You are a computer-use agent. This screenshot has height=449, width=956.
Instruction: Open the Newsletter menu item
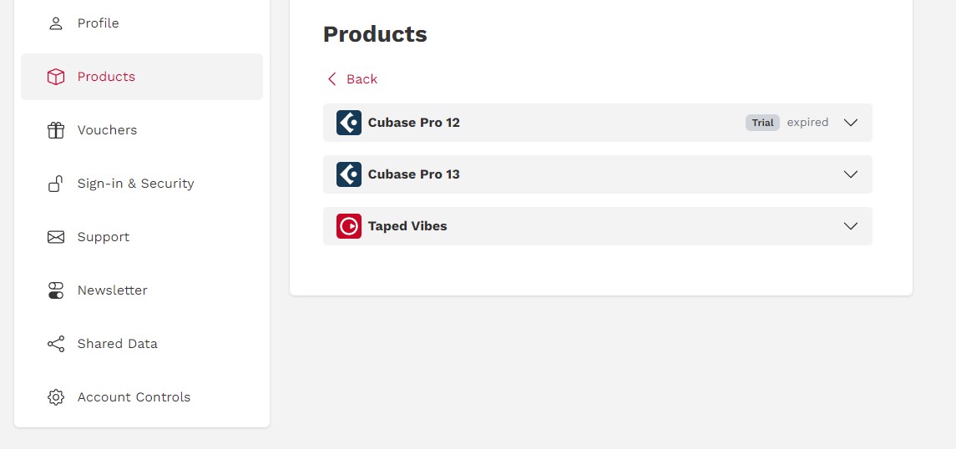112,290
